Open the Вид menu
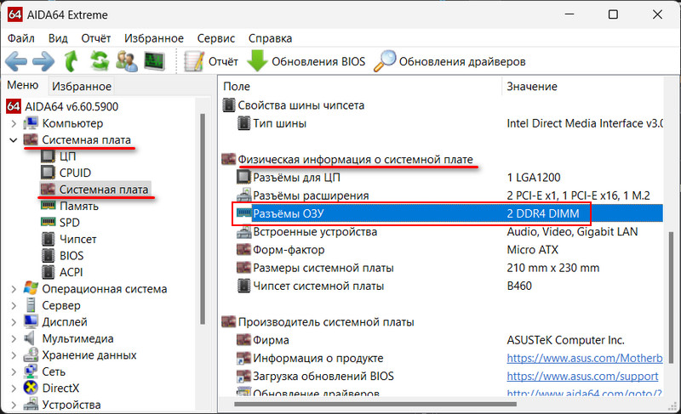Image resolution: width=681 pixels, height=414 pixels. coord(58,38)
